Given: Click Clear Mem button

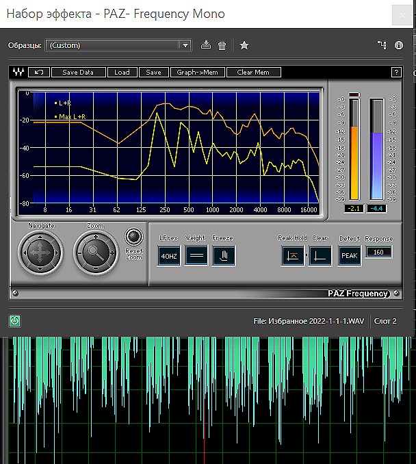Looking at the screenshot, I should tap(253, 73).
